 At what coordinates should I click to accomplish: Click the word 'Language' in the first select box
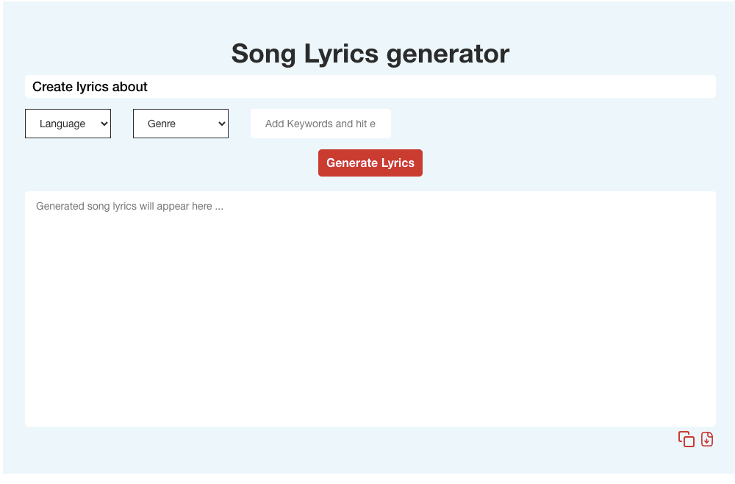coord(62,124)
